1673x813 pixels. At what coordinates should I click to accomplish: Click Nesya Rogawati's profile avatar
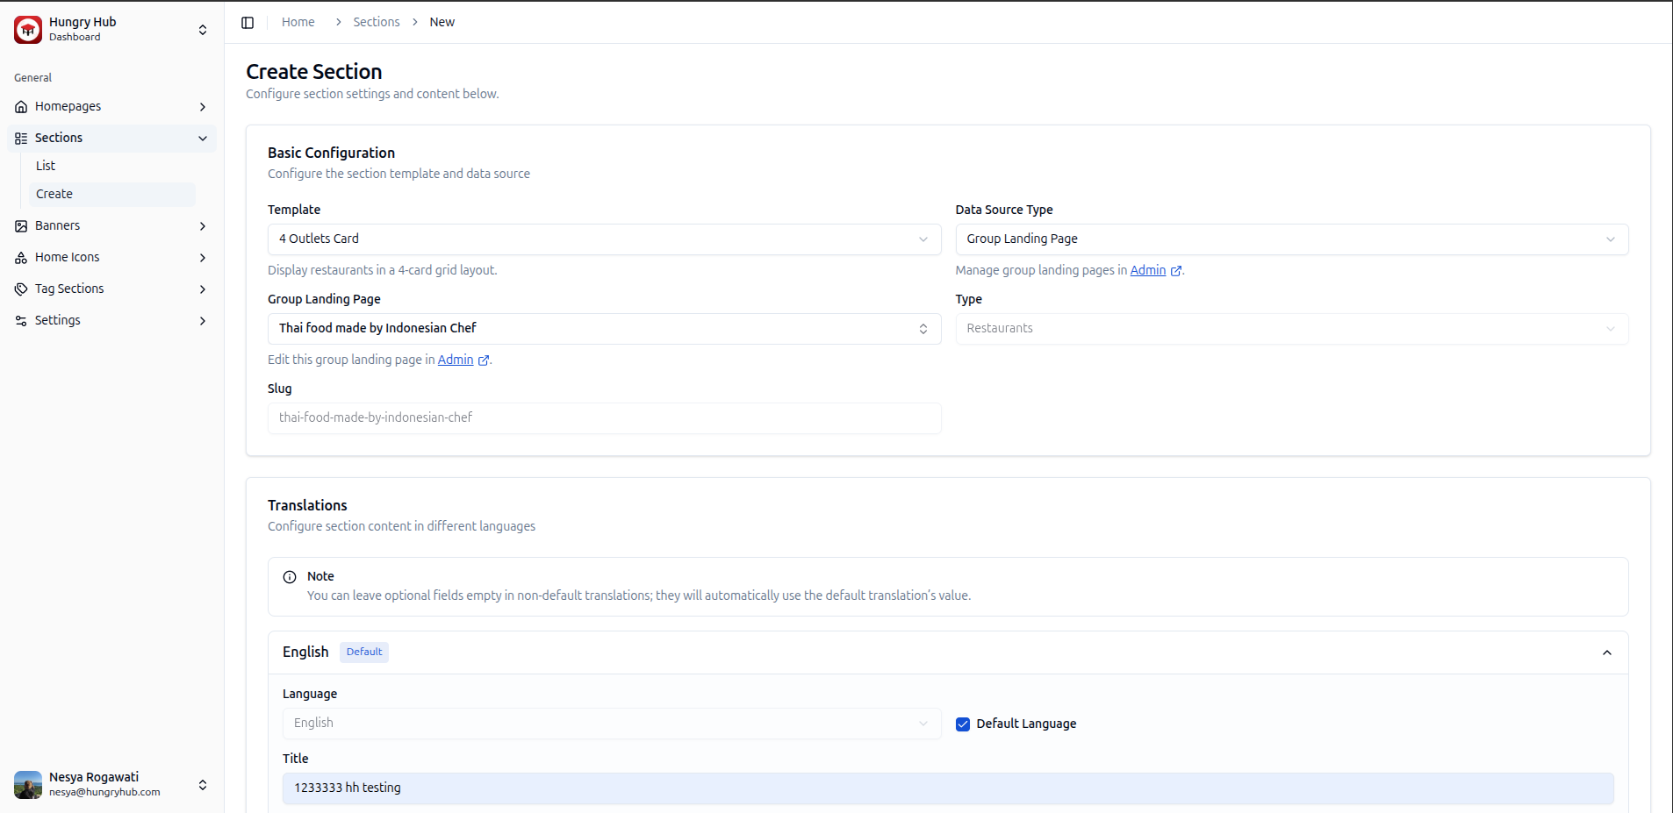(28, 784)
